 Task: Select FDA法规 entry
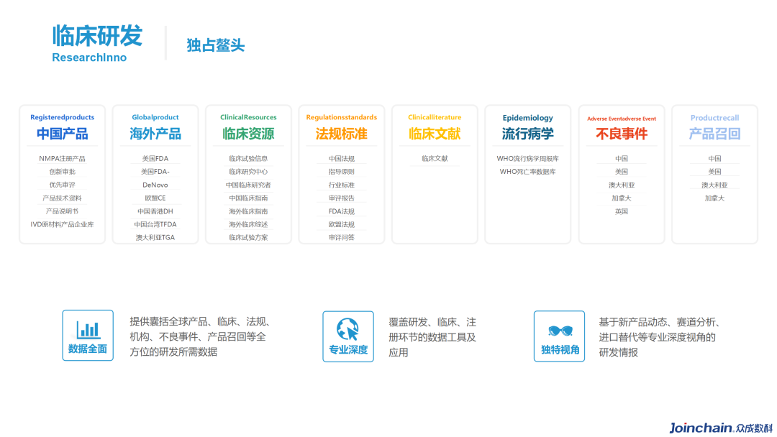[342, 211]
